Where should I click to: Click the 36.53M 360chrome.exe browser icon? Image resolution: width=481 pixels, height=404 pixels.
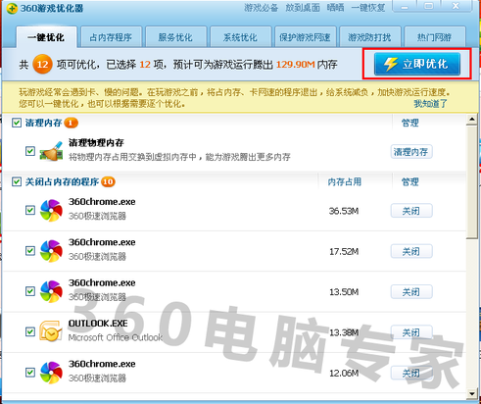51,210
